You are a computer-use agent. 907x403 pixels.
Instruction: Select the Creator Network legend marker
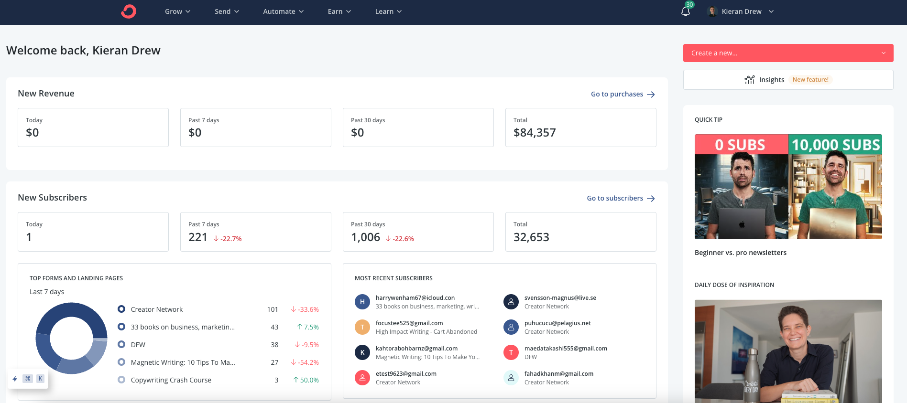(121, 309)
